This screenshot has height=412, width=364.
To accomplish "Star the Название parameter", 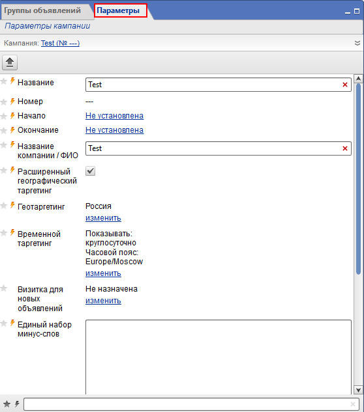I will pos(4,81).
